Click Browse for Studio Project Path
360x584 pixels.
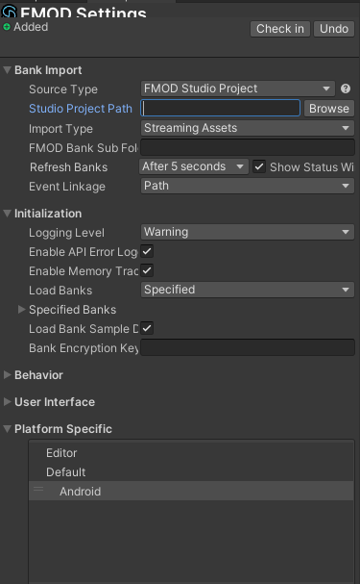329,109
